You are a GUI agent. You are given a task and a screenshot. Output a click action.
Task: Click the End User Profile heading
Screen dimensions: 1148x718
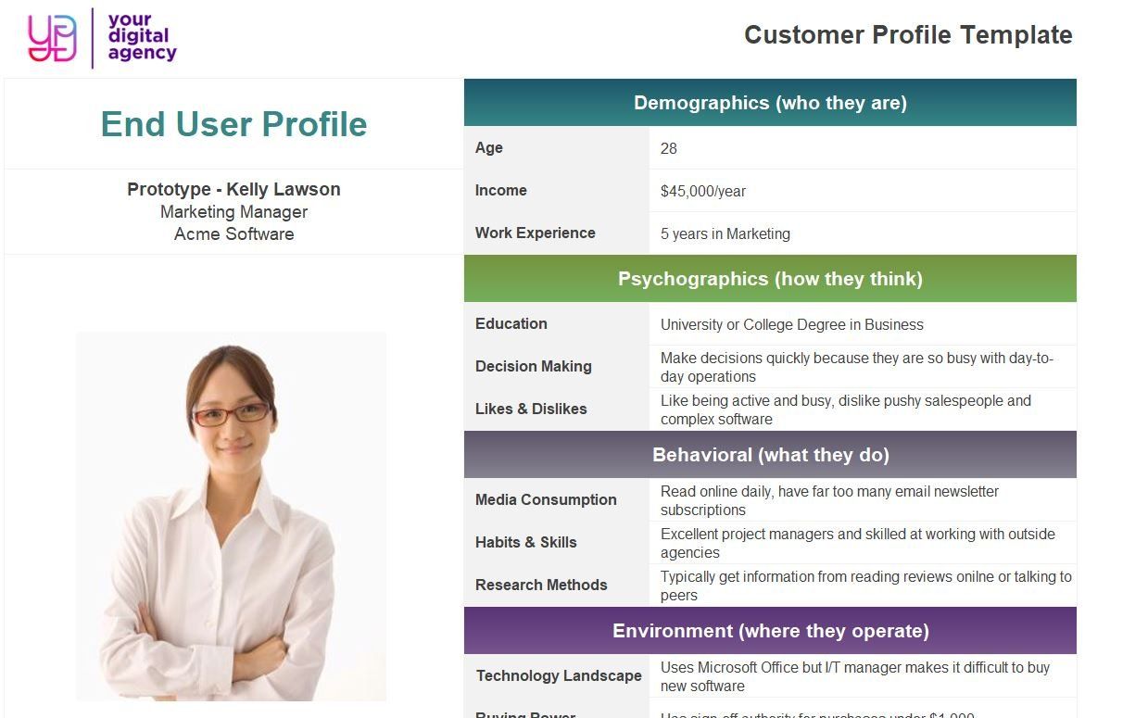(233, 124)
